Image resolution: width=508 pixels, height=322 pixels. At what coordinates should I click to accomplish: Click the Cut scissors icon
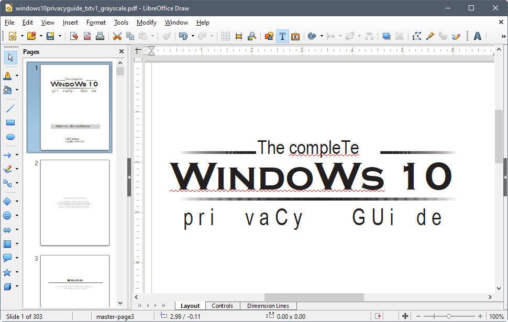(x=117, y=36)
